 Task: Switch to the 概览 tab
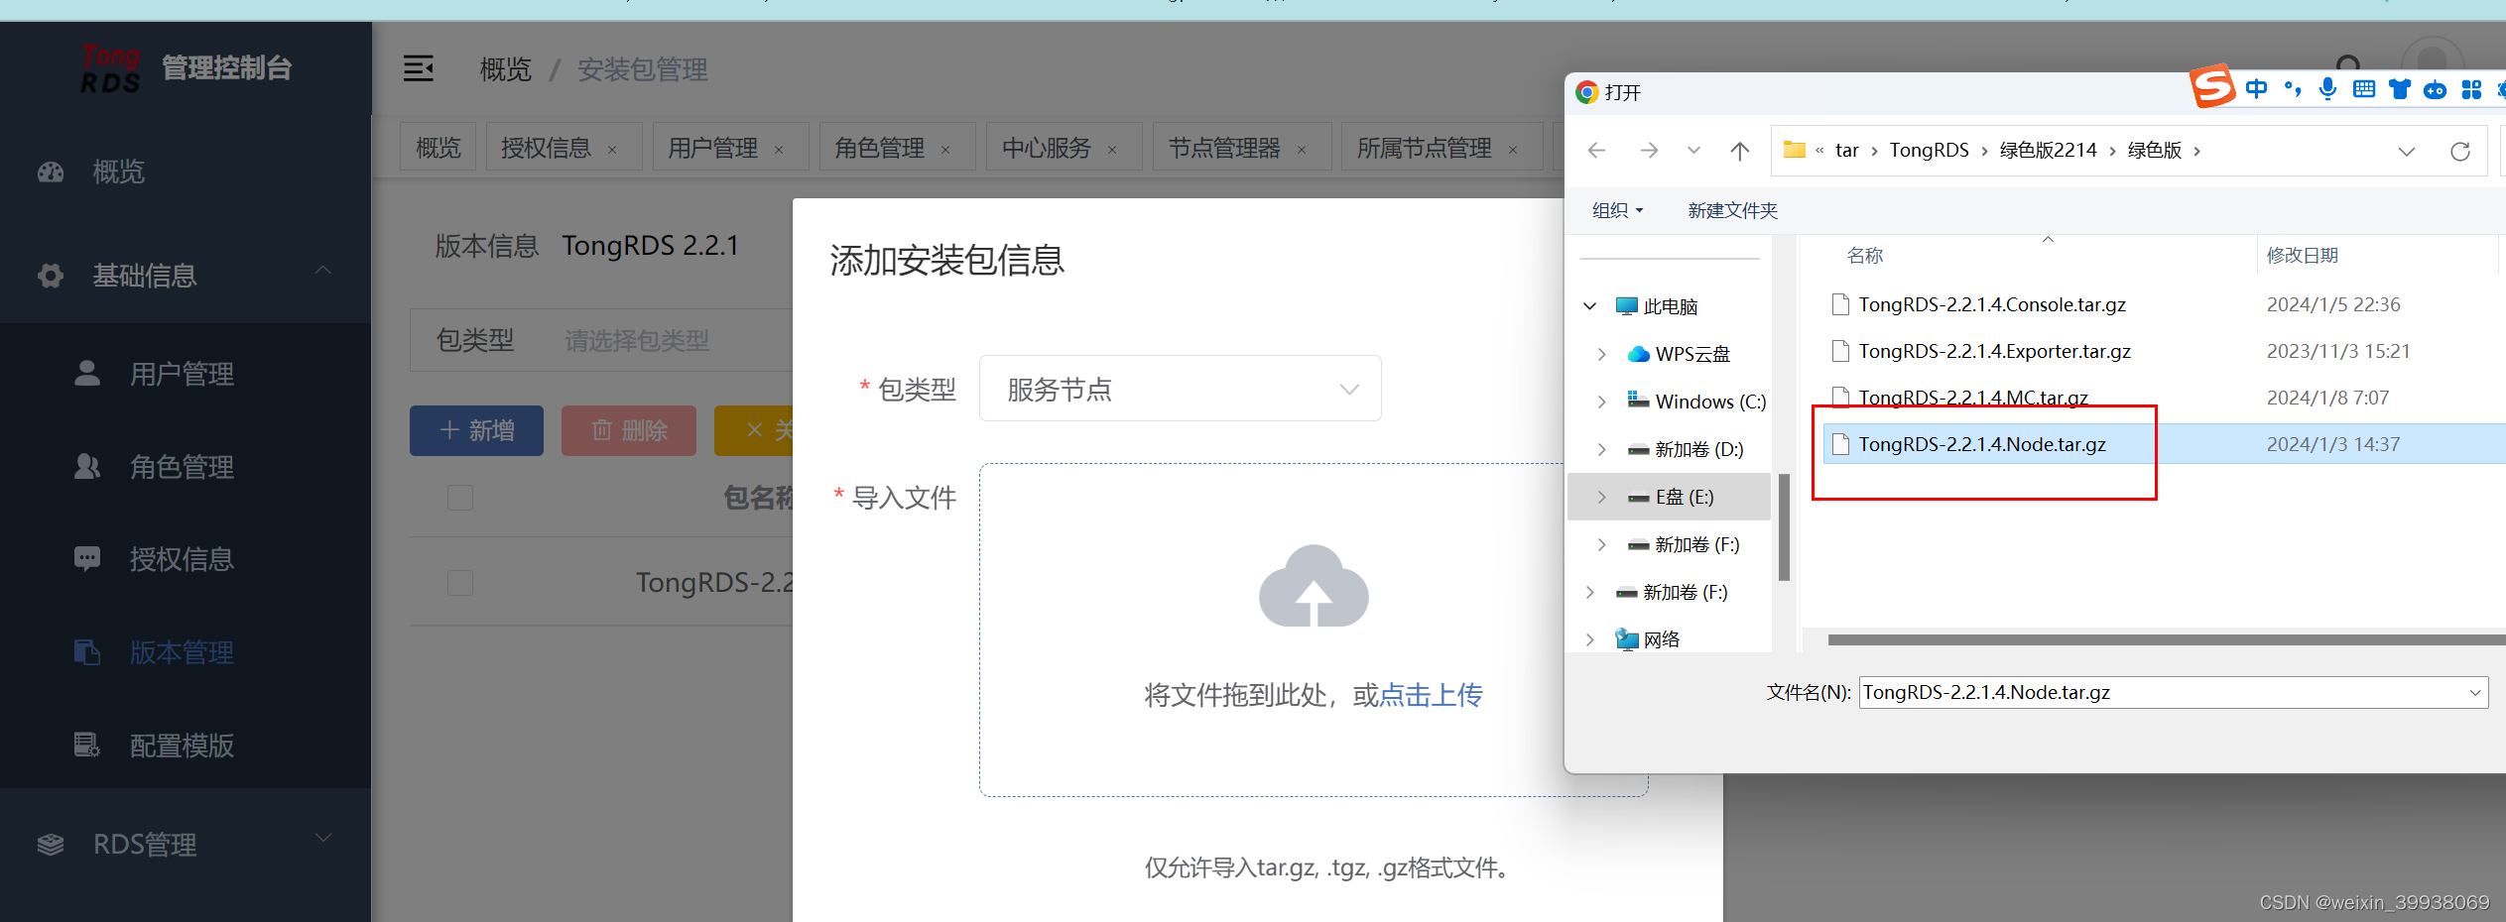(439, 148)
